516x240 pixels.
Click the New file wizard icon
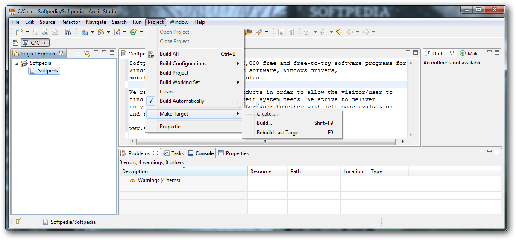(19, 32)
